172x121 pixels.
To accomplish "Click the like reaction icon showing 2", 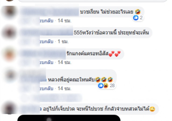I will [x=136, y=18].
